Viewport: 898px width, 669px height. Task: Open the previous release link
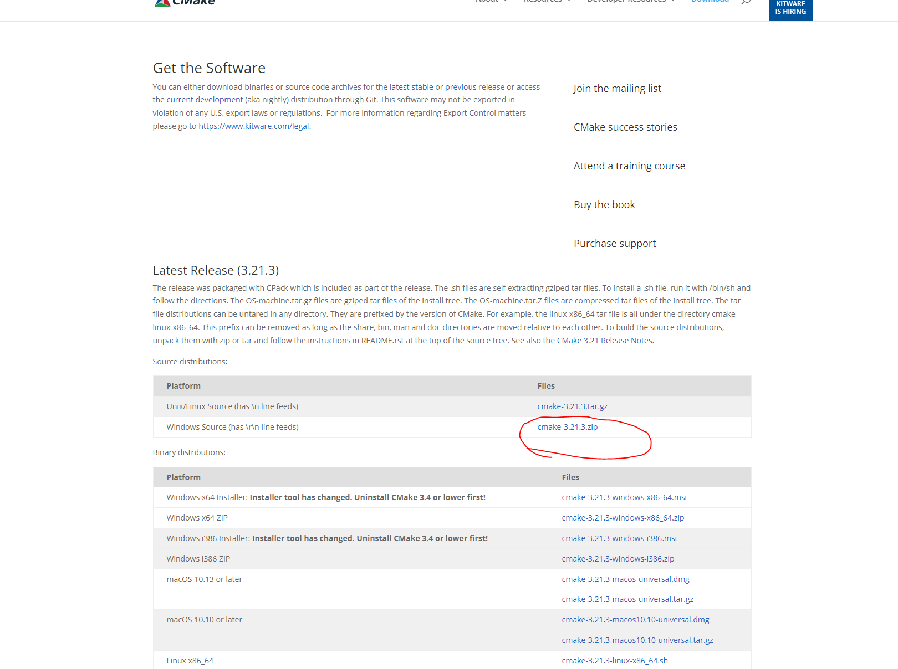pos(461,87)
